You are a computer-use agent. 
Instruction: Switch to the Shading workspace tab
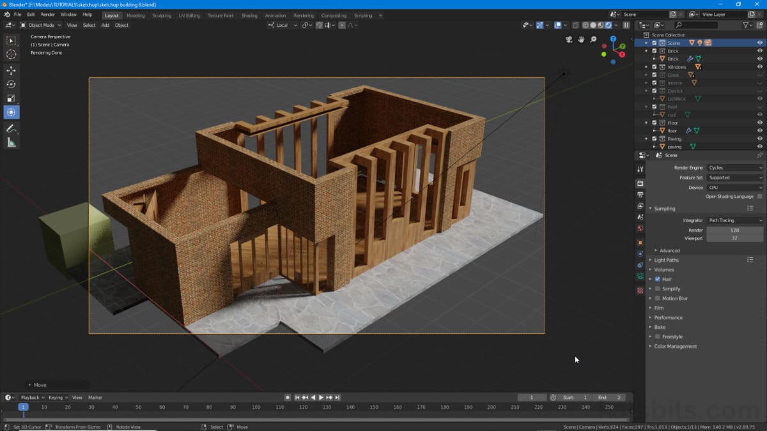[249, 15]
